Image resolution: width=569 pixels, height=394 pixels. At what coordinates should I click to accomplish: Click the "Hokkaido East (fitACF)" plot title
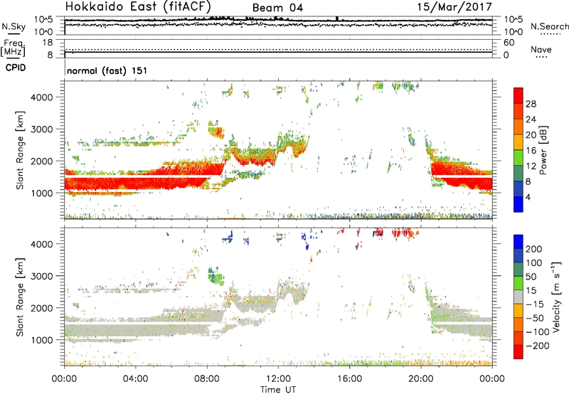click(x=137, y=6)
